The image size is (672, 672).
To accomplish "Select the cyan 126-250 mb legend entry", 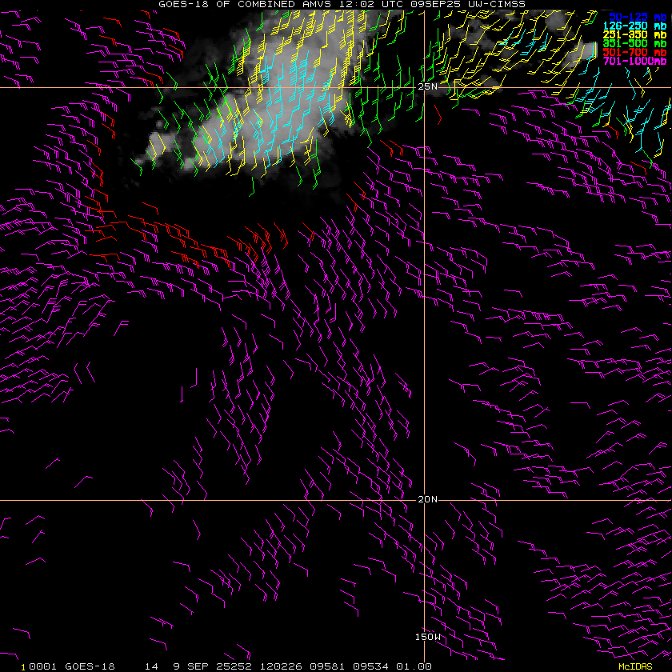I will point(634,26).
